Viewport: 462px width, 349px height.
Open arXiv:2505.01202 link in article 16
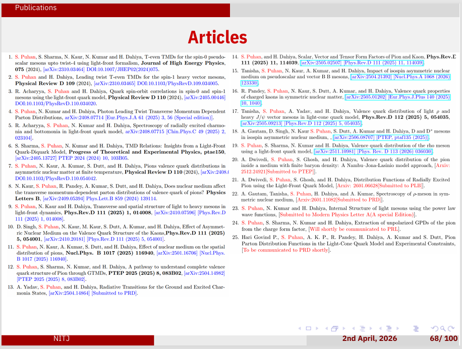coord(366,97)
